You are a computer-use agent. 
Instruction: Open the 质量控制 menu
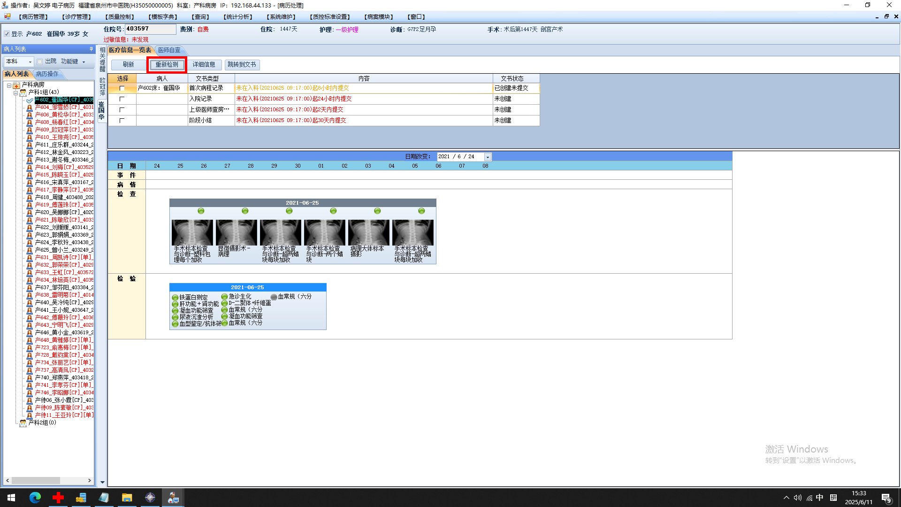coord(120,17)
